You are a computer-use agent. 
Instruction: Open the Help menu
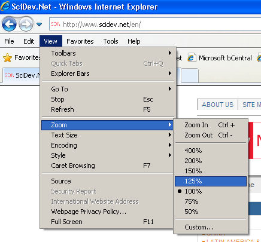[x=134, y=41]
